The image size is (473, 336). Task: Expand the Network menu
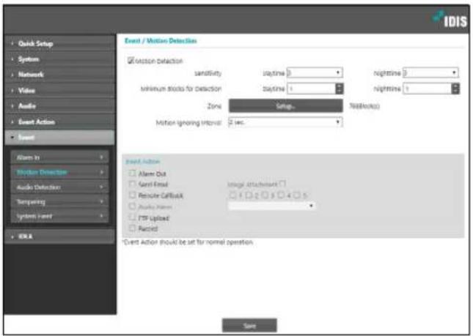point(59,75)
